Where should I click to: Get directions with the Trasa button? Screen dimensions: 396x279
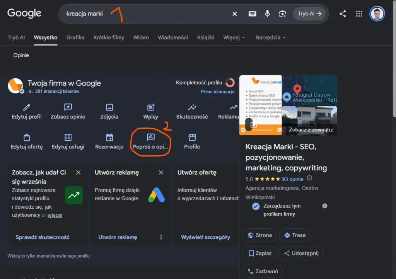tap(295, 235)
